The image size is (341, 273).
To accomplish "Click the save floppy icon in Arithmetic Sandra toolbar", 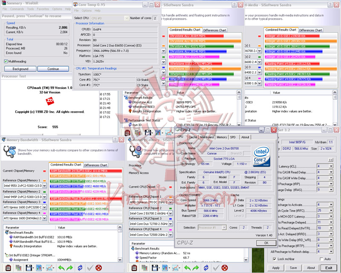I will point(148,132).
